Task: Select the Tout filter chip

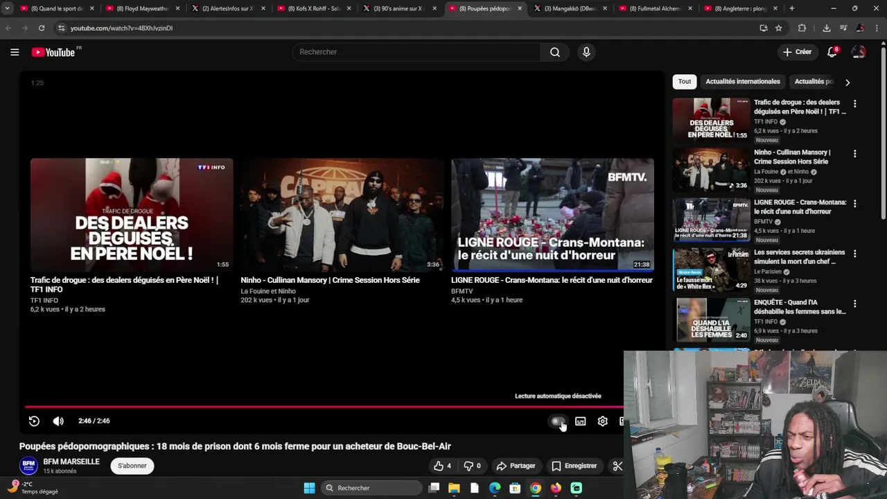Action: pyautogui.click(x=685, y=82)
